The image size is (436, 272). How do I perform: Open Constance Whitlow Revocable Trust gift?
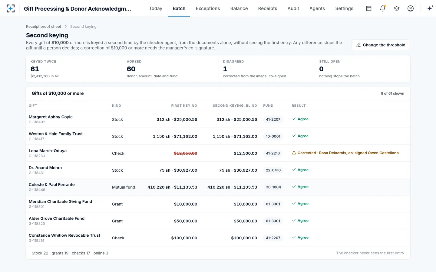tap(64, 235)
